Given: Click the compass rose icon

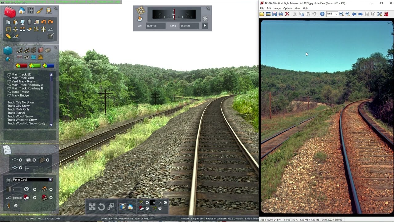Looking at the screenshot, I should [x=141, y=10].
